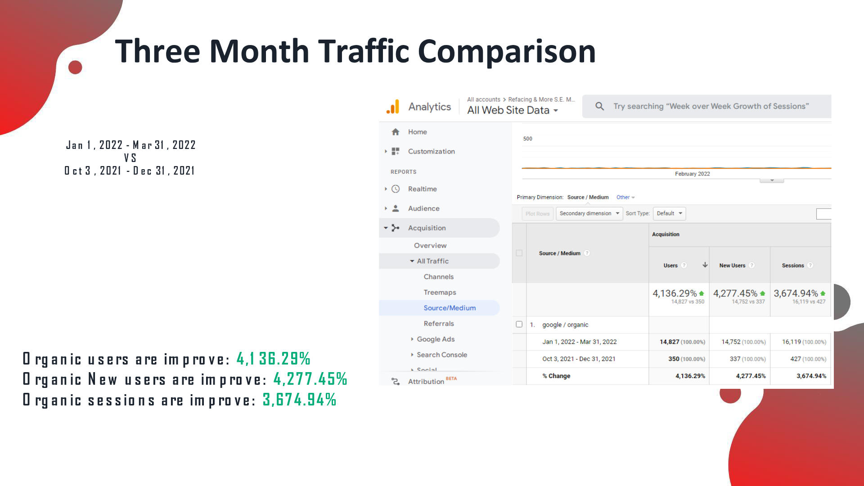864x486 pixels.
Task: Expand the Google Ads submenu arrow
Action: pos(412,339)
